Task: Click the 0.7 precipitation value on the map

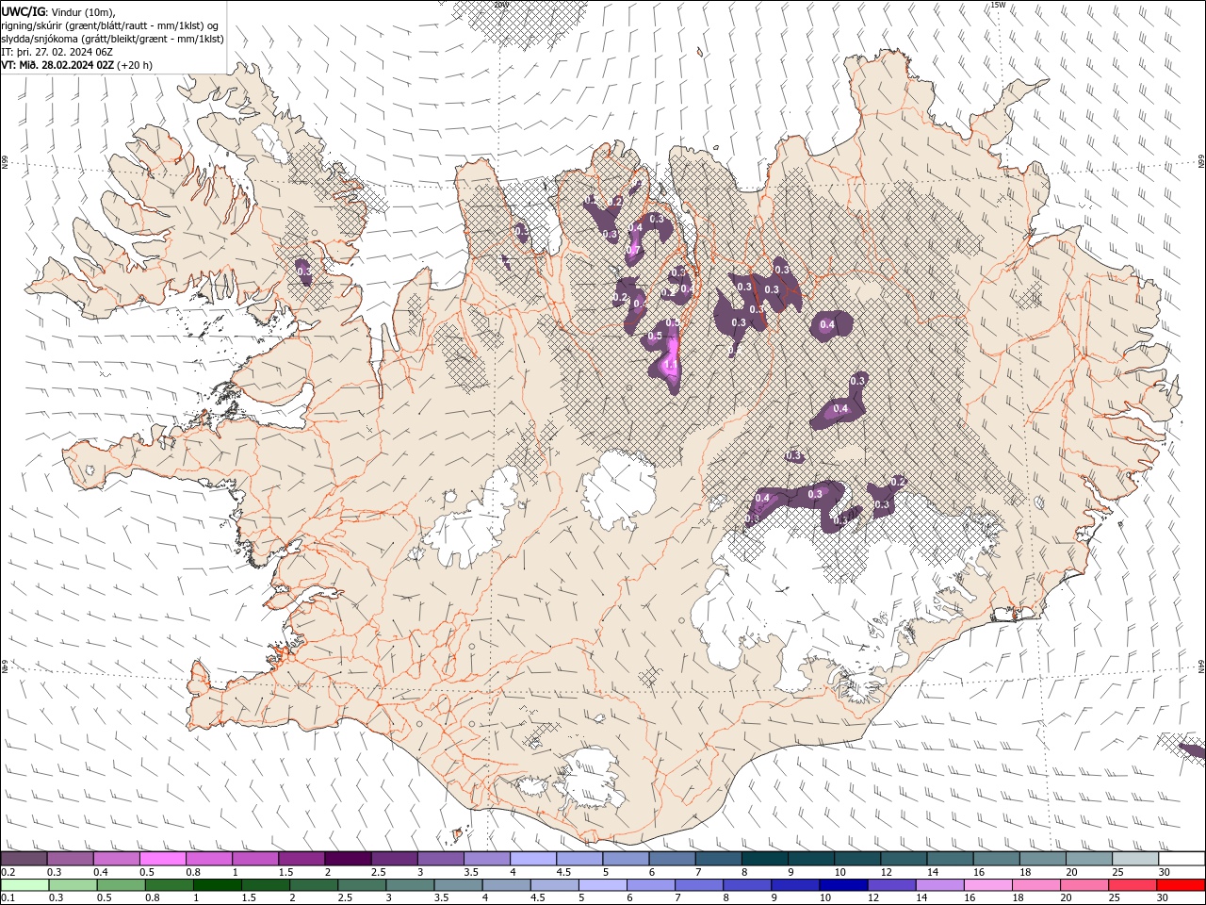Action: [x=633, y=250]
